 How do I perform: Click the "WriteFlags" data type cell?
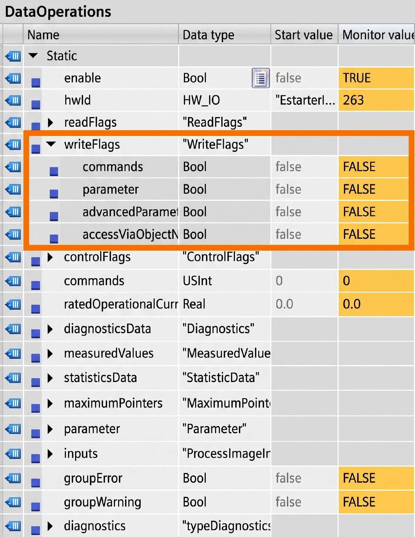225,144
